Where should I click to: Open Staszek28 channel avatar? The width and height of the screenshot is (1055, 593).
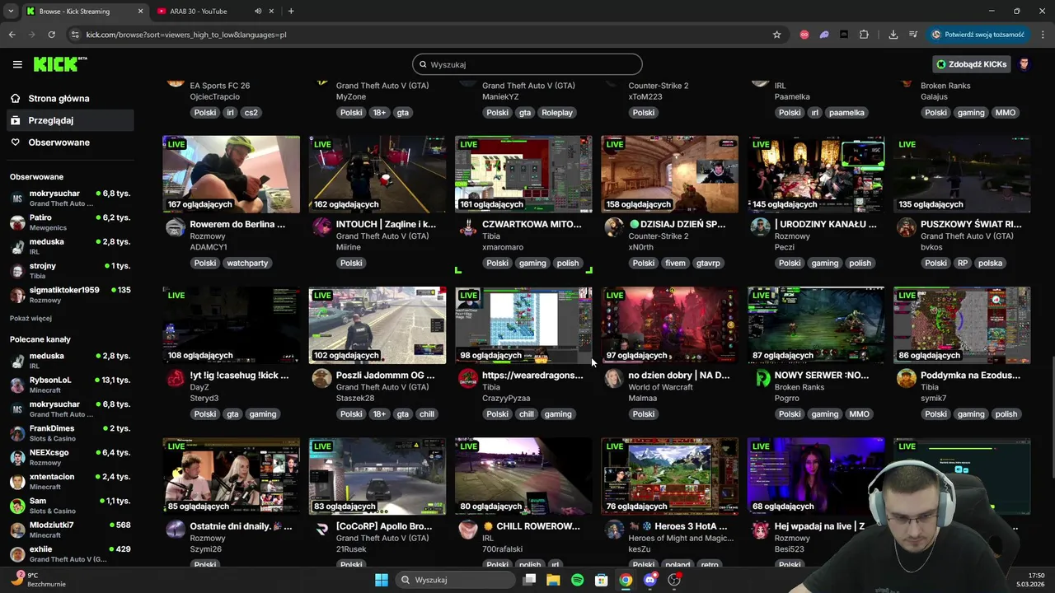click(321, 379)
